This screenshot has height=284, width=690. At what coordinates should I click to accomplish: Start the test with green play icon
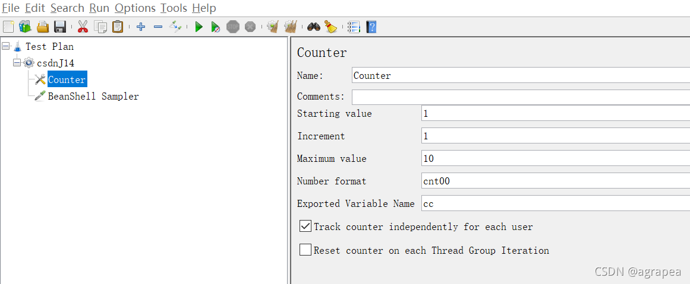(199, 27)
